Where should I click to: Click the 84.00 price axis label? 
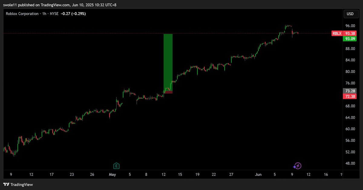click(350, 60)
